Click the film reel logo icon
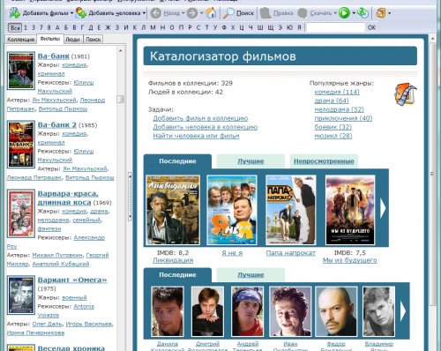 406,94
